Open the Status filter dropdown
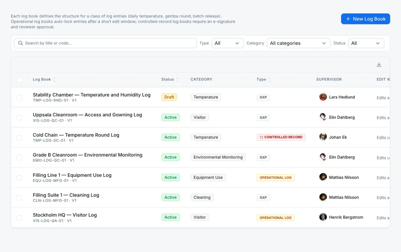 point(366,43)
